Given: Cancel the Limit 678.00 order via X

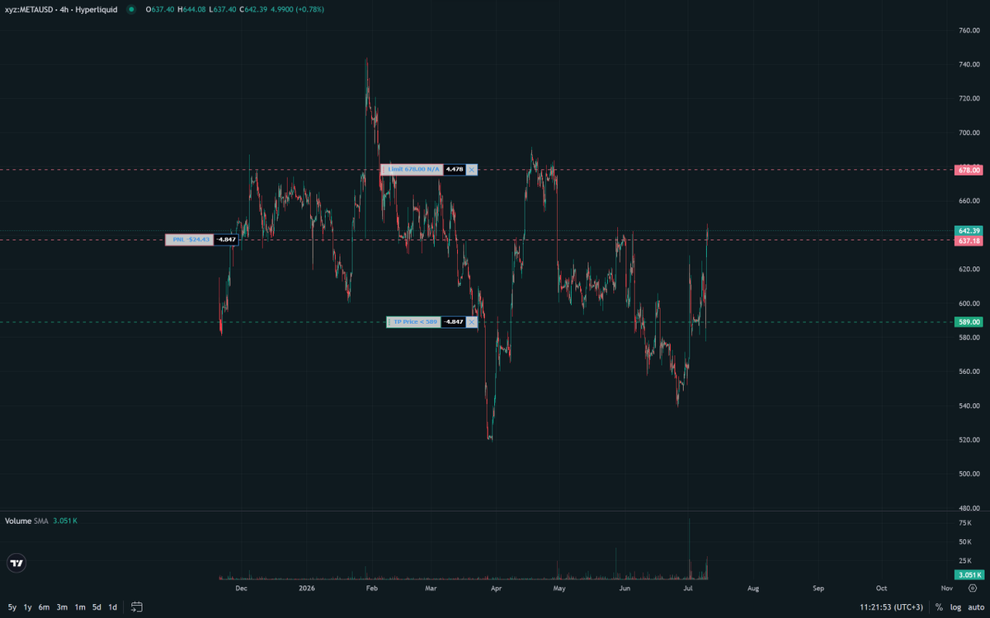Looking at the screenshot, I should click(x=472, y=170).
